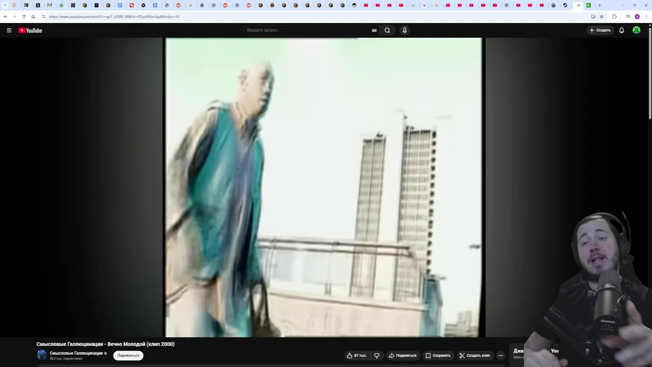Close the current active tab

point(579,5)
